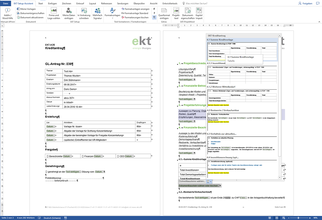Launch EKT Projekttool
The image size is (322, 220).
coord(176,14)
